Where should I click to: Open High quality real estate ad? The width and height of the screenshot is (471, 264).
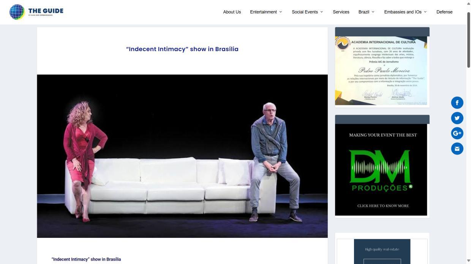[382, 252]
